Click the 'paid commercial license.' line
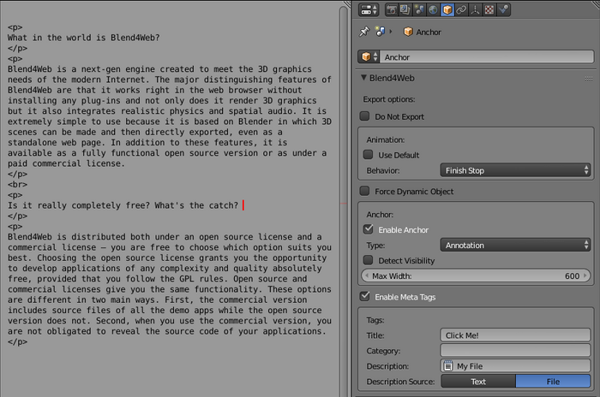The height and width of the screenshot is (397, 600). pyautogui.click(x=66, y=163)
